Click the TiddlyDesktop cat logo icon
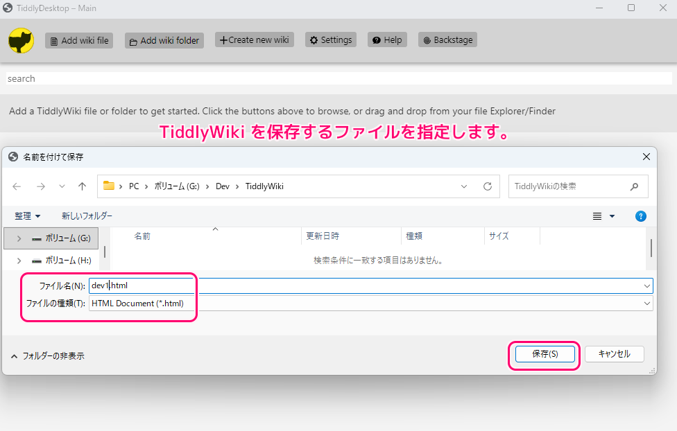Image resolution: width=677 pixels, height=431 pixels. coord(20,40)
